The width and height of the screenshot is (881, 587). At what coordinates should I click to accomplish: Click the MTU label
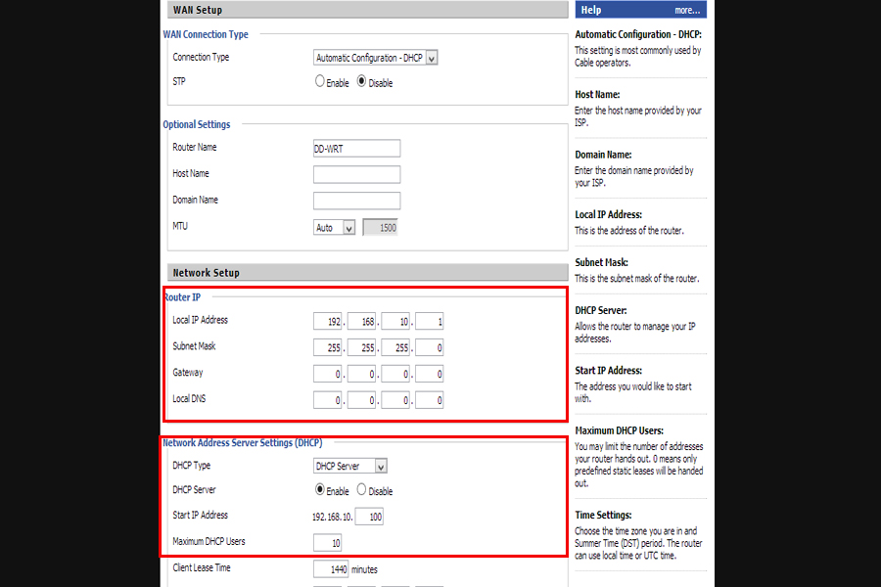[180, 226]
